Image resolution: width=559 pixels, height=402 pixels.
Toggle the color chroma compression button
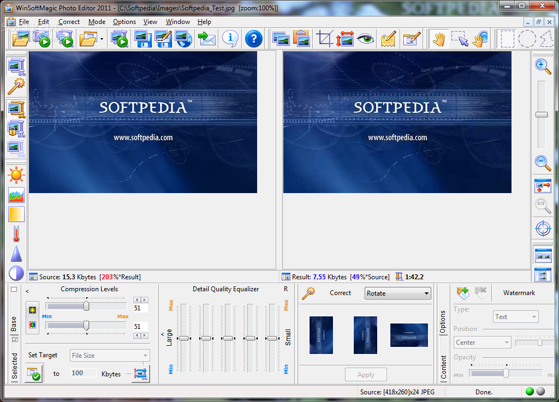click(x=32, y=325)
